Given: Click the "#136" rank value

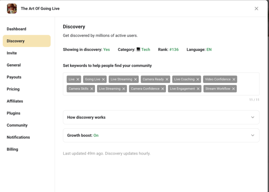Looking at the screenshot, I should (x=174, y=50).
